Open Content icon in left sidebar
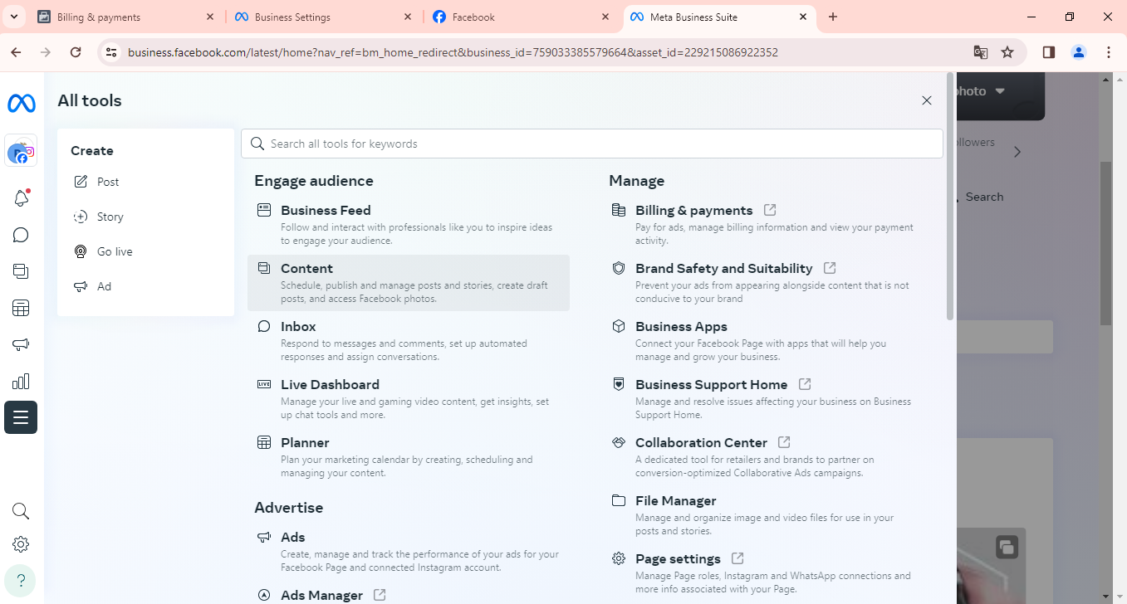Image resolution: width=1127 pixels, height=604 pixels. pos(21,271)
